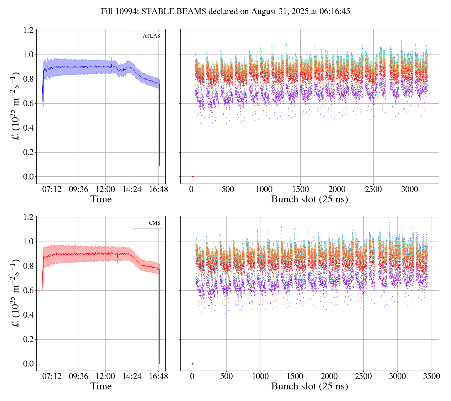Click the 3500 tick label on lower scatter plot
This screenshot has height=401, width=451.
click(x=431, y=376)
